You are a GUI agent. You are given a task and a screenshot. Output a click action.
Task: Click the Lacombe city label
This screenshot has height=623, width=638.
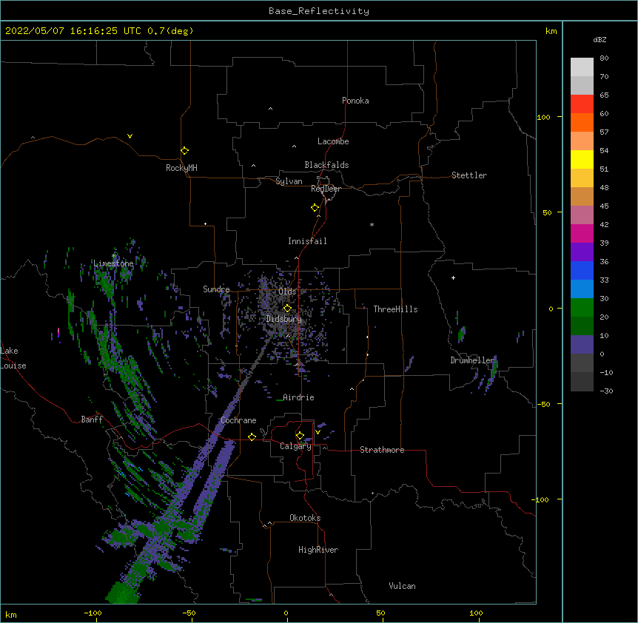pyautogui.click(x=333, y=141)
